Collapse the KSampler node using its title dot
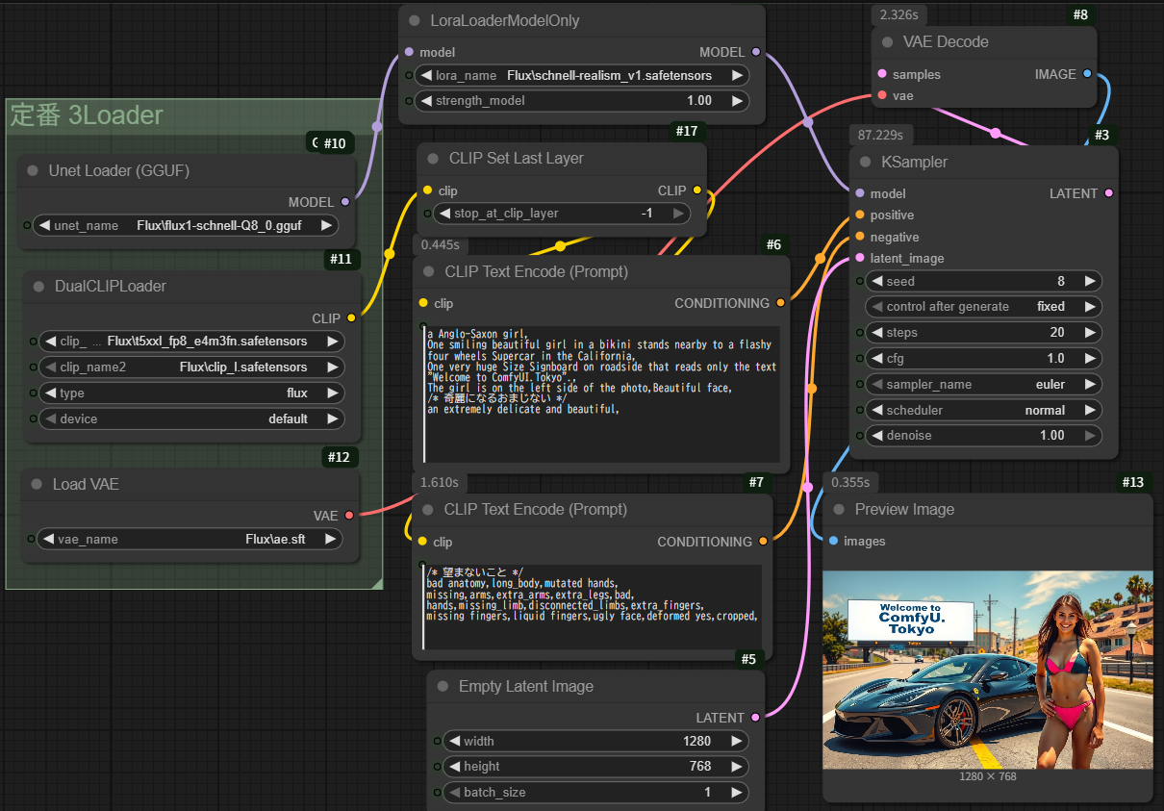1164x811 pixels. [x=864, y=163]
